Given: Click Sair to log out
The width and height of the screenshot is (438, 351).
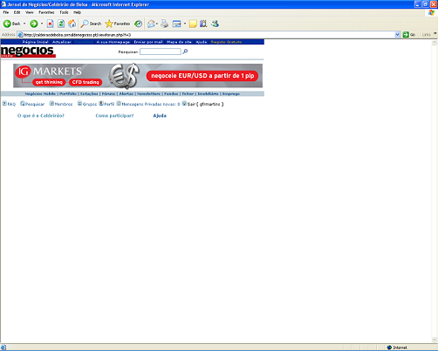Looking at the screenshot, I should coord(191,104).
